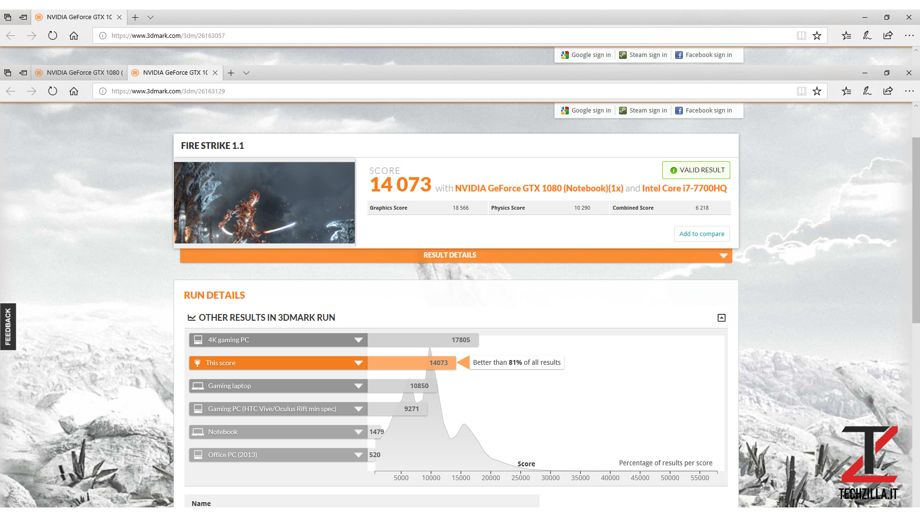Click Add notes pen icon in back window
Viewport: 920px width, 517px height.
click(x=867, y=35)
